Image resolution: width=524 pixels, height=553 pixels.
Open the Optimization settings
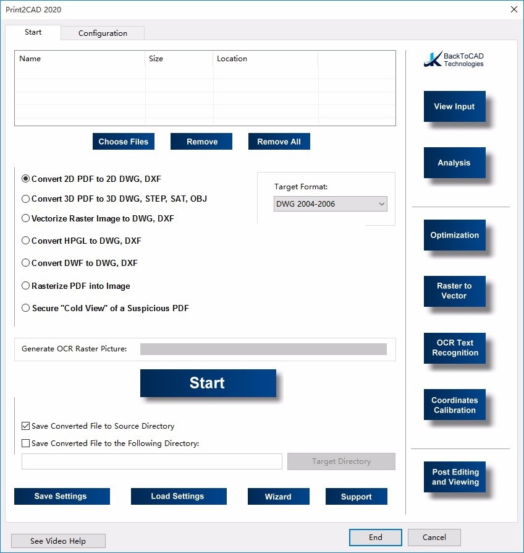(454, 235)
